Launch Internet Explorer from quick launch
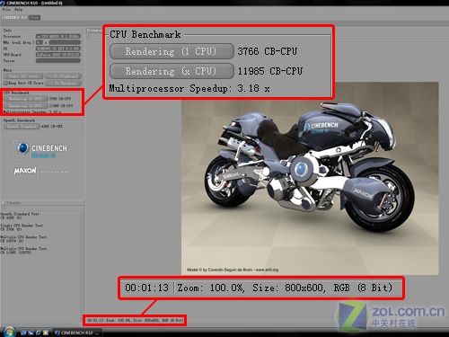Screen dimensions: 449x337 (38, 333)
